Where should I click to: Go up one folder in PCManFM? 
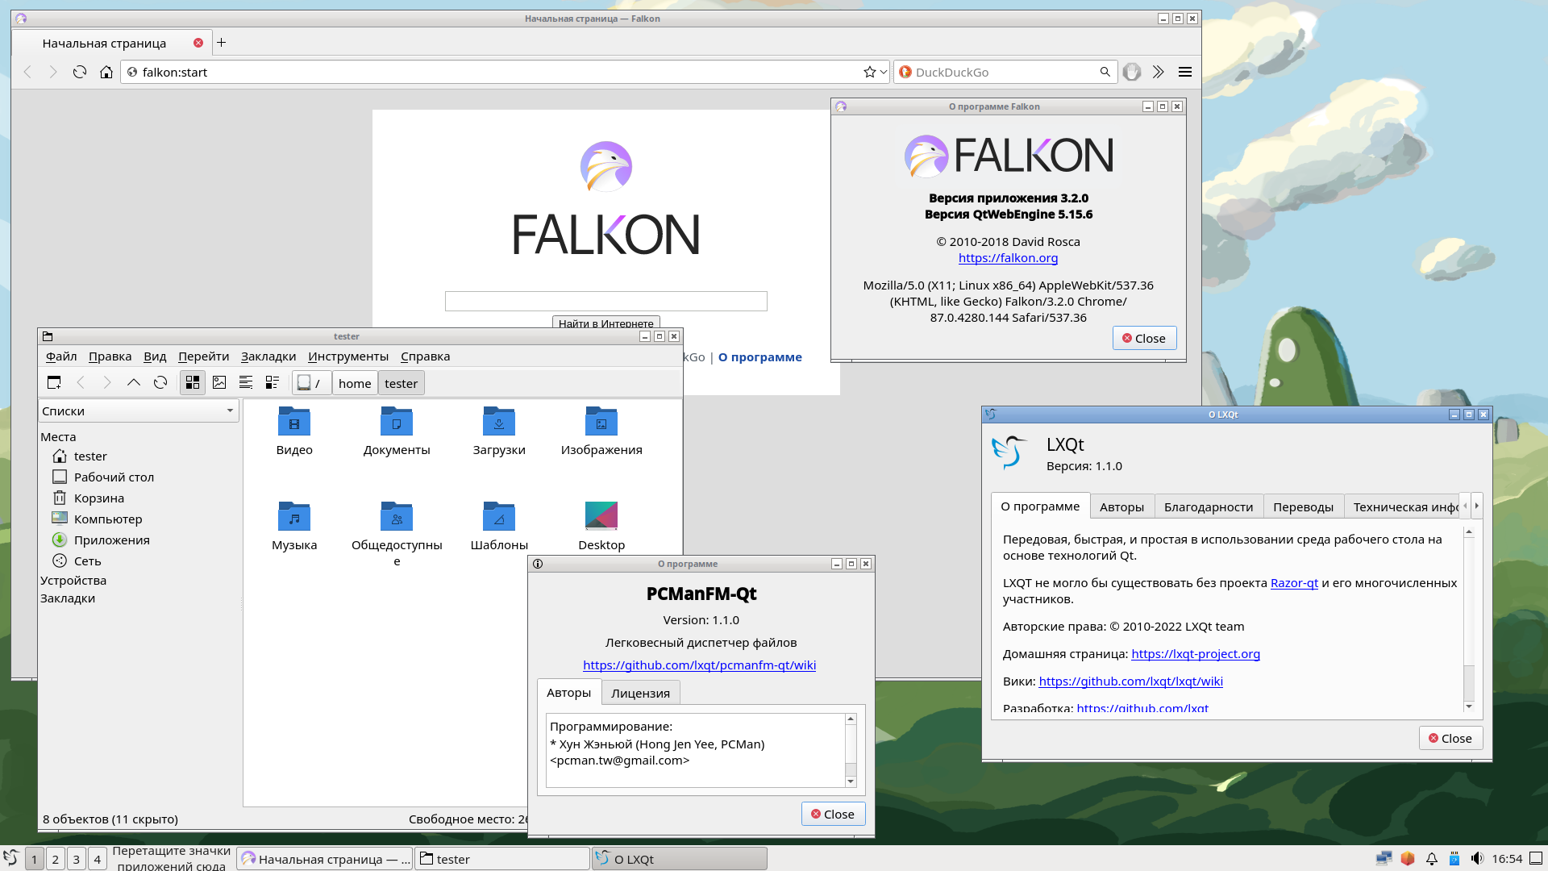coord(133,383)
